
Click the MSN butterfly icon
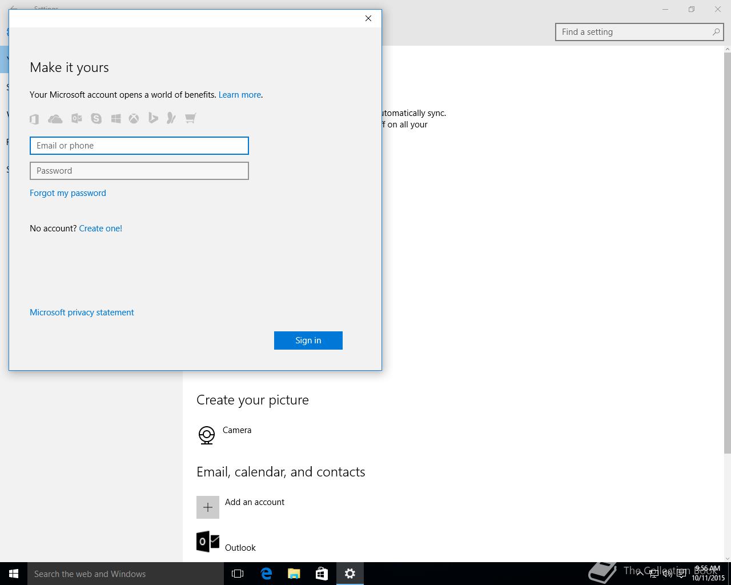pos(171,118)
